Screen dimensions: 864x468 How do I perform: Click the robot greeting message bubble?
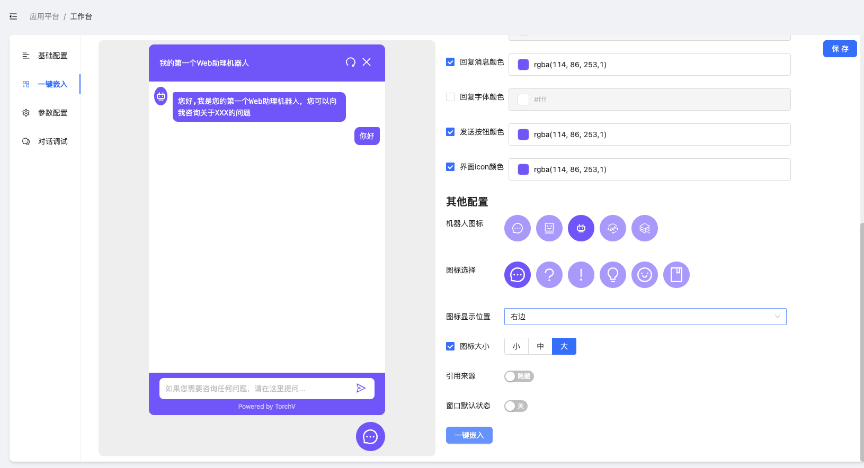(259, 107)
